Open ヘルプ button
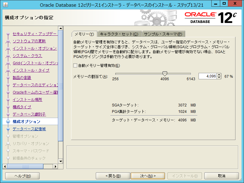Viewport: 244px width, 183px height. click(23, 176)
